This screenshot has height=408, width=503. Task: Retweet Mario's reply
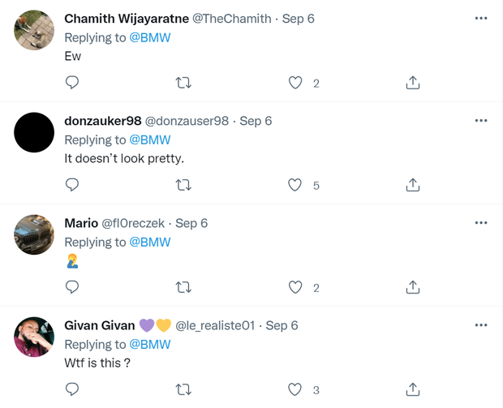tap(184, 287)
